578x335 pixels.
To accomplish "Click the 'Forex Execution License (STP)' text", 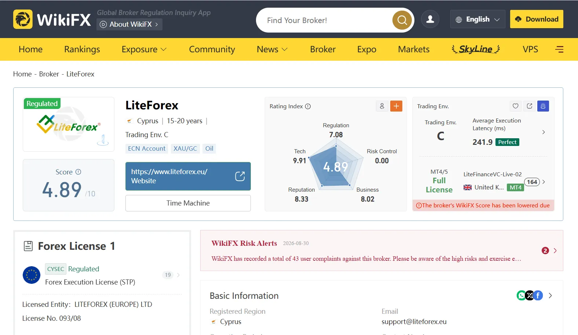I will click(90, 282).
